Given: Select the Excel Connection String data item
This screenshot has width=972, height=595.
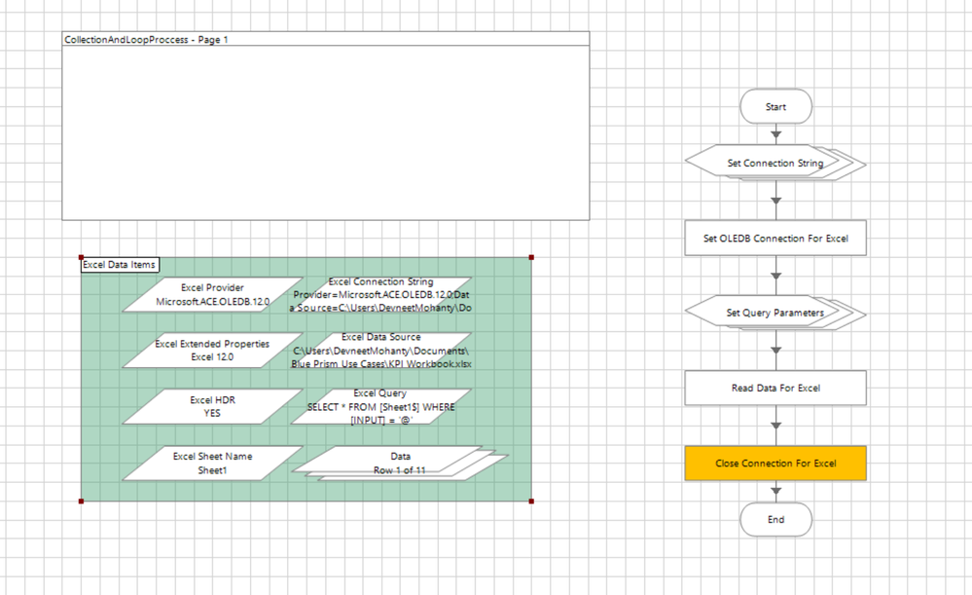Looking at the screenshot, I should point(381,294).
